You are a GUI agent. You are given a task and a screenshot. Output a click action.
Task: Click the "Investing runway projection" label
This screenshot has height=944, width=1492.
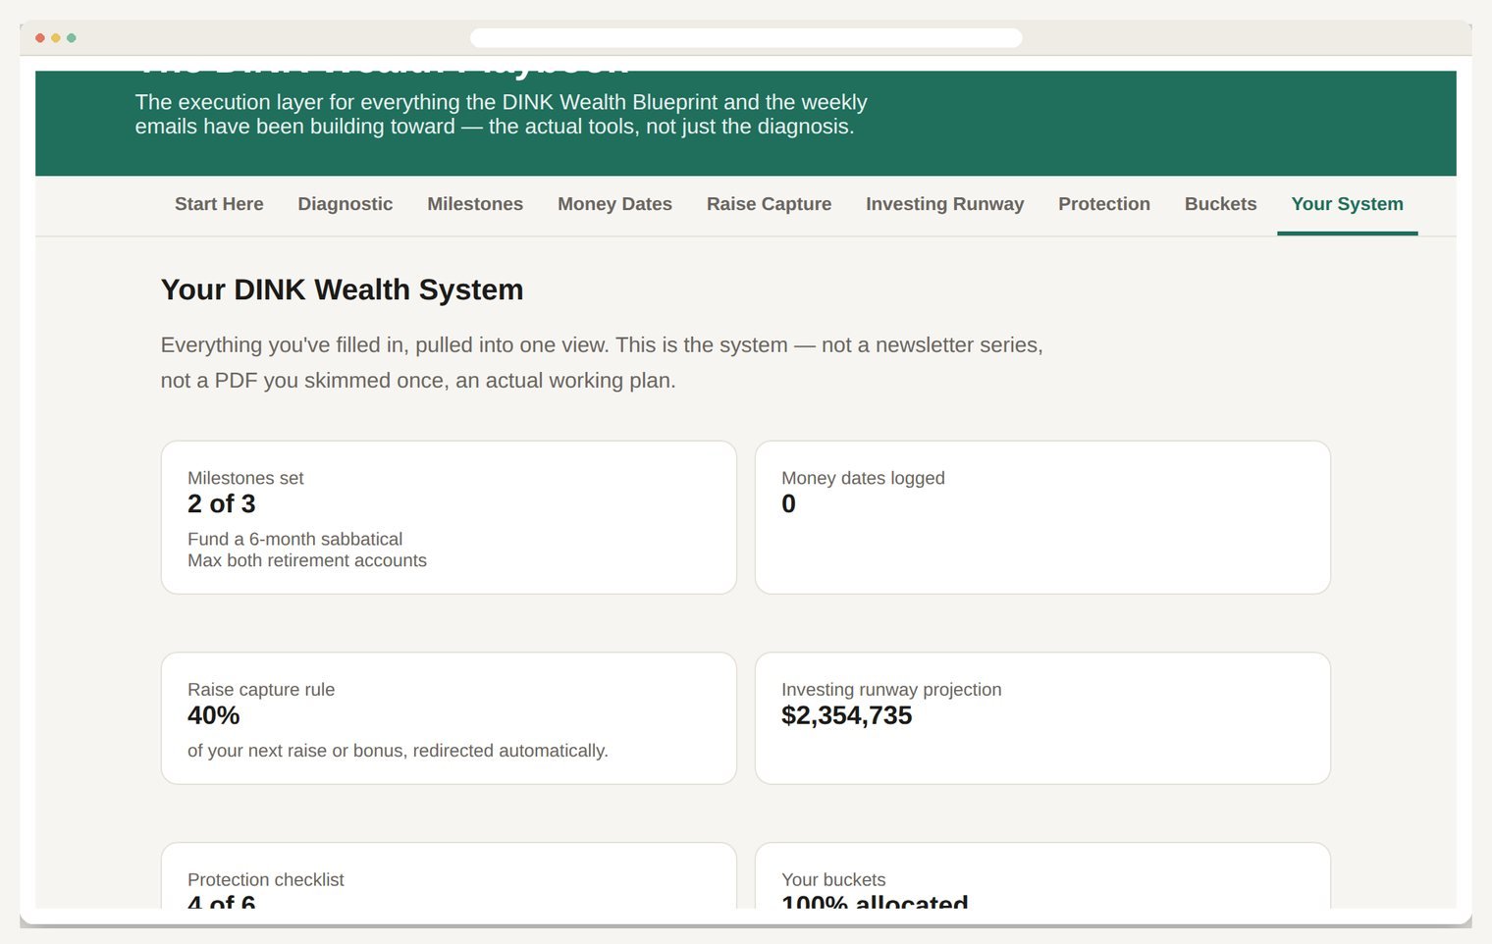pos(891,690)
